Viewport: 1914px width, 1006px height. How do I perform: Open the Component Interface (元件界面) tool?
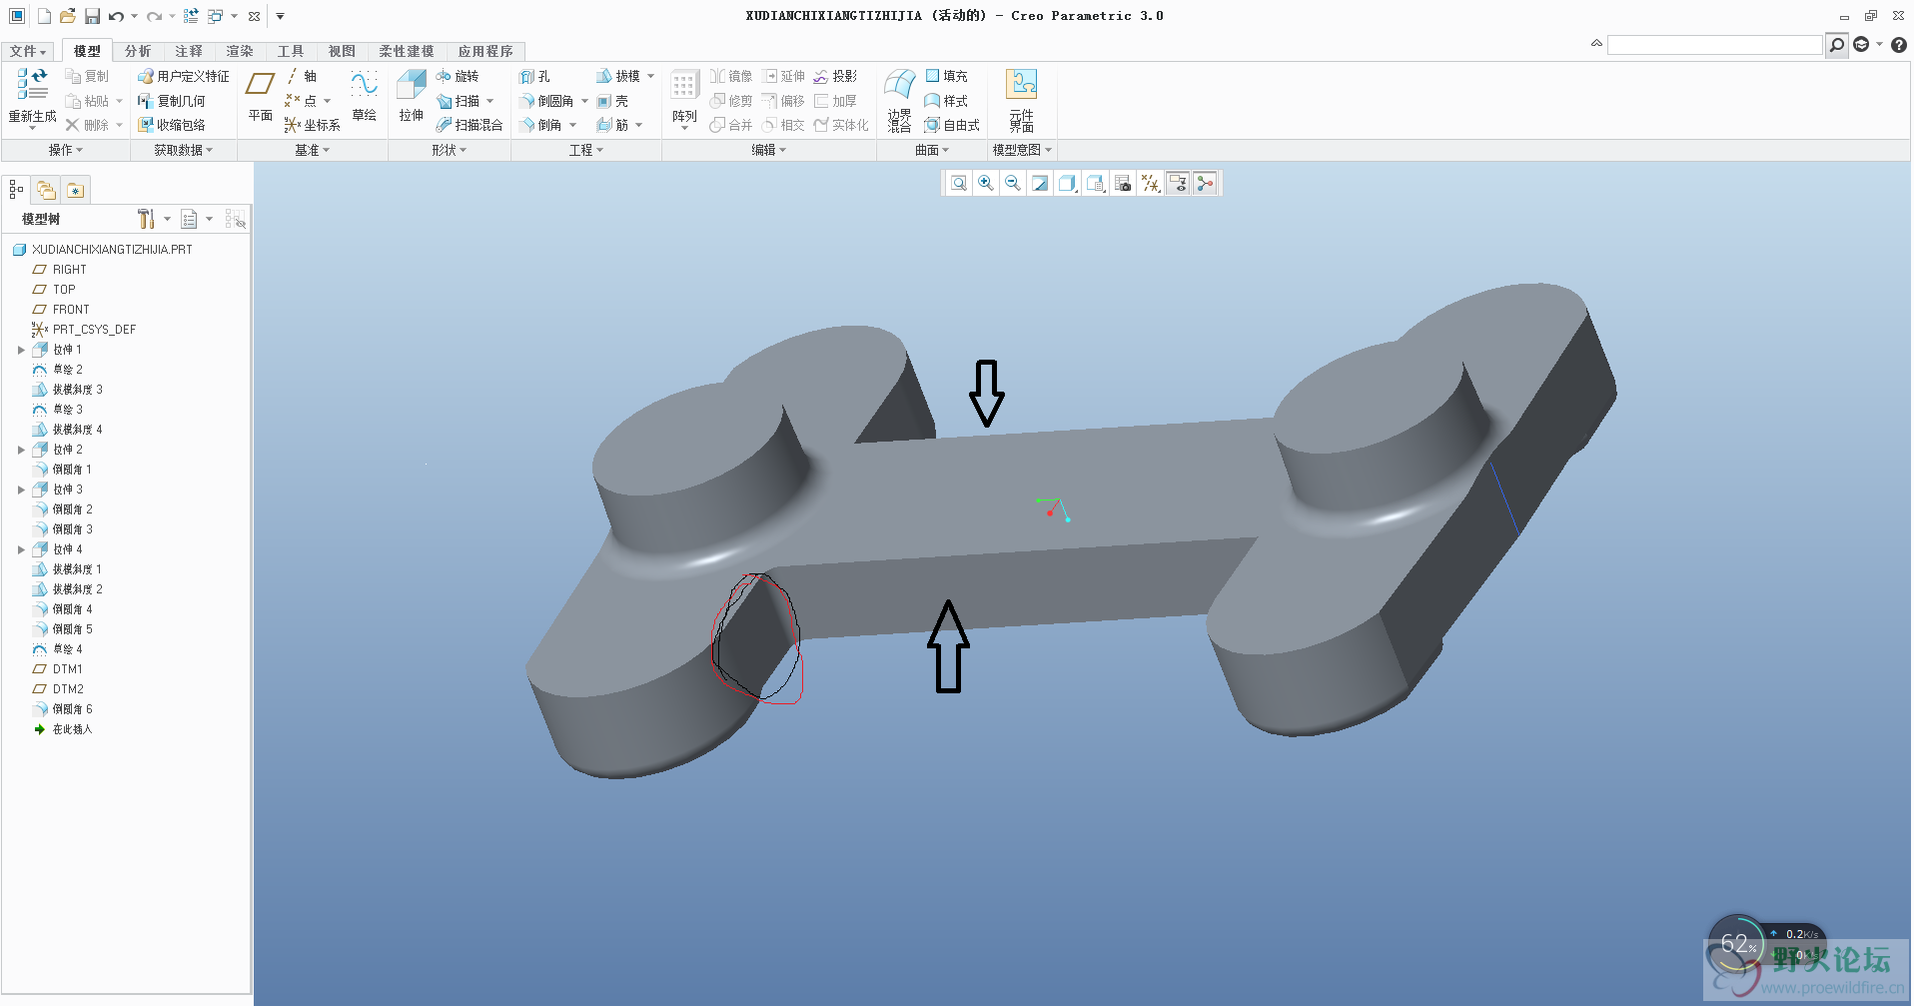[1021, 100]
